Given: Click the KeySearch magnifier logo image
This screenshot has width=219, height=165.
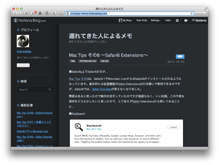Looking at the screenshot, I should (79, 127).
